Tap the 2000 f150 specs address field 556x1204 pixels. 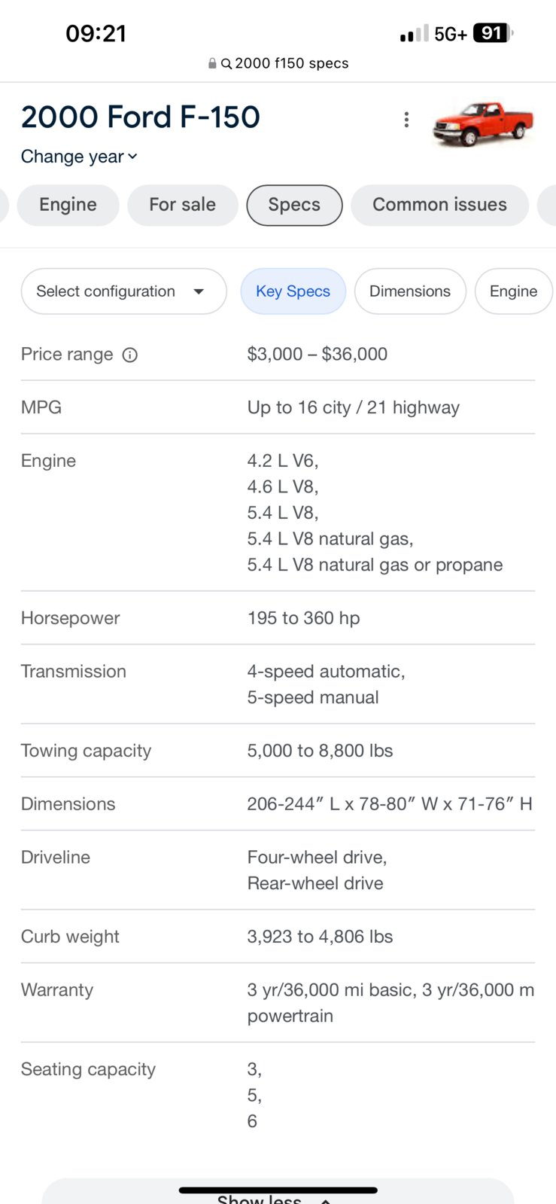coord(278,64)
